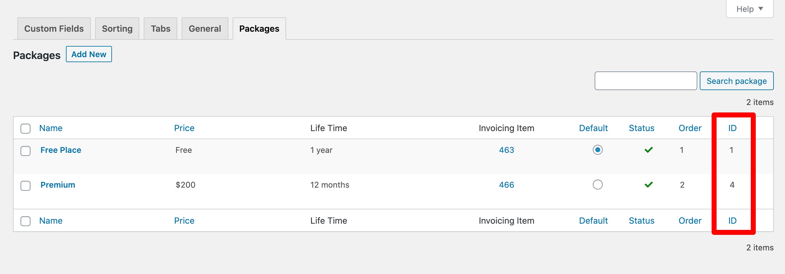Screen dimensions: 785x274
Task: Check the Premium row checkbox
Action: point(26,186)
